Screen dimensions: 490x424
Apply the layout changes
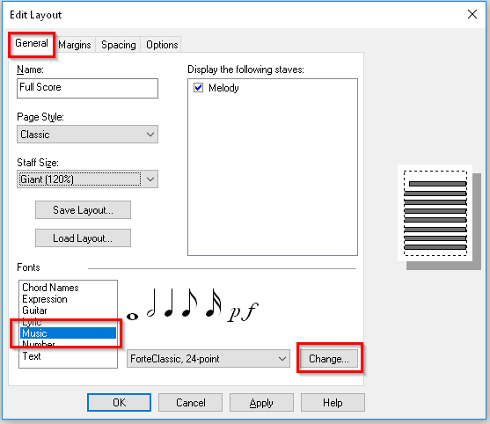pos(261,403)
